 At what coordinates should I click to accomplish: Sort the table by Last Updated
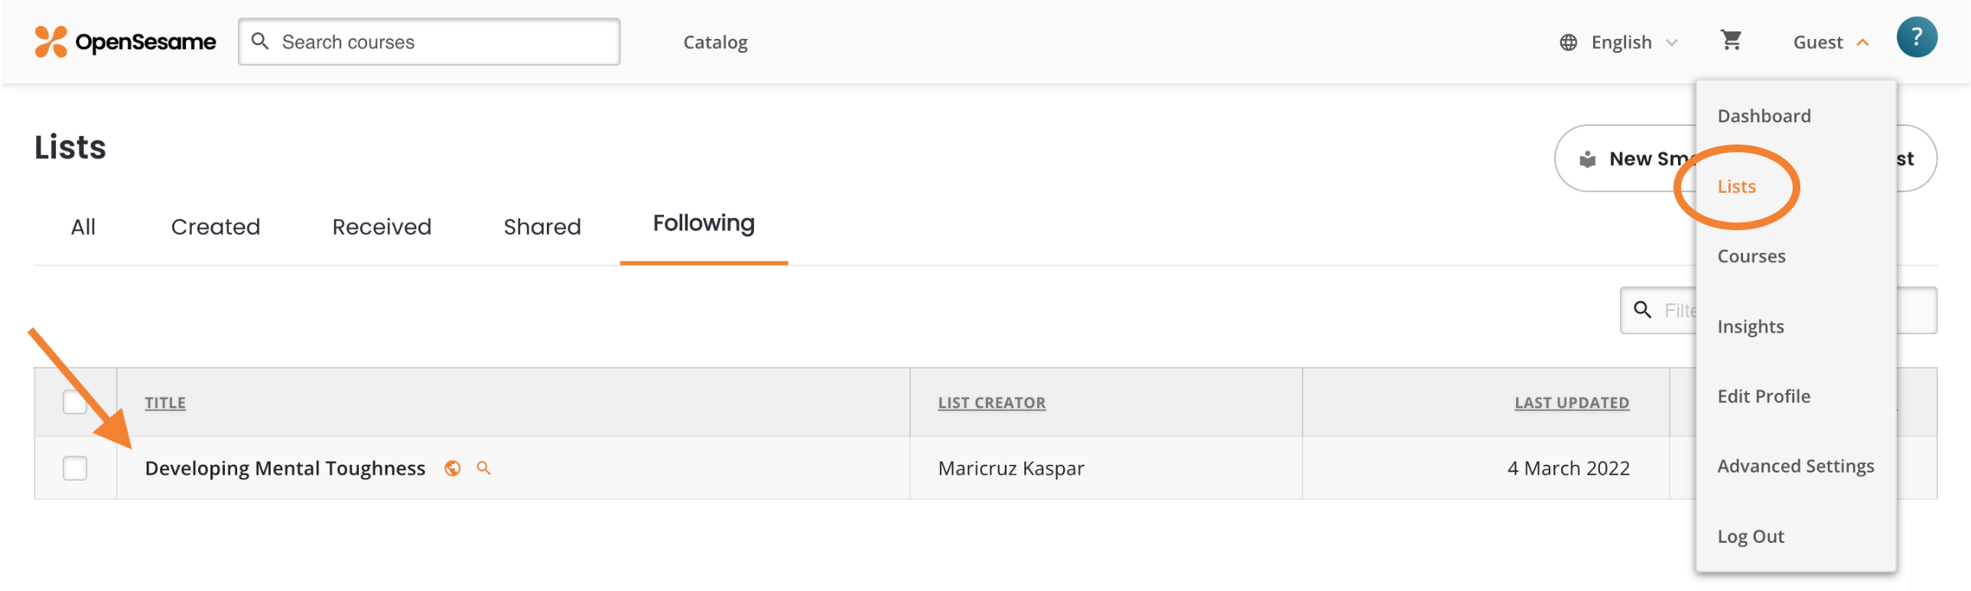(x=1571, y=403)
